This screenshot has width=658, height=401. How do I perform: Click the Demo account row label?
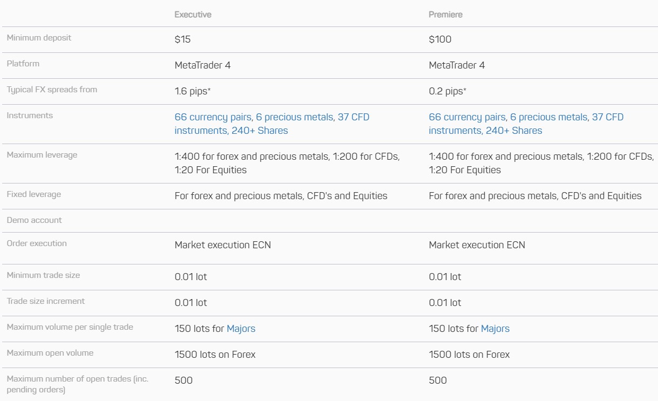point(34,220)
